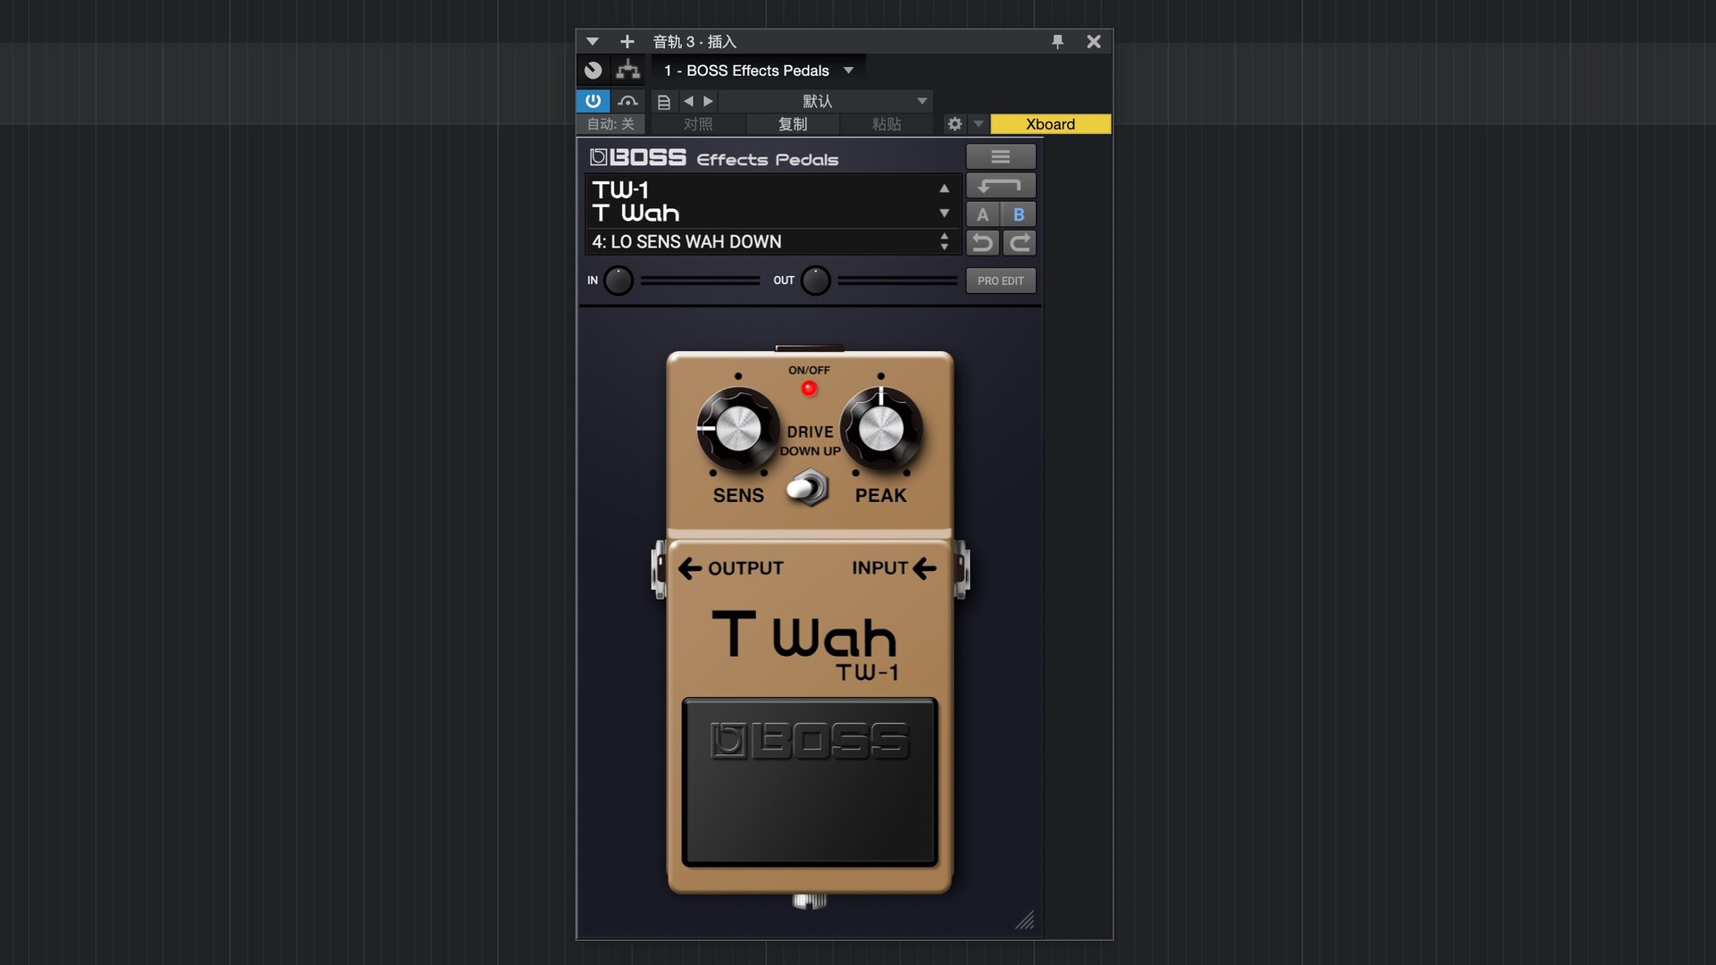Click the SENS knob on the pedal
The height and width of the screenshot is (965, 1716).
point(738,429)
